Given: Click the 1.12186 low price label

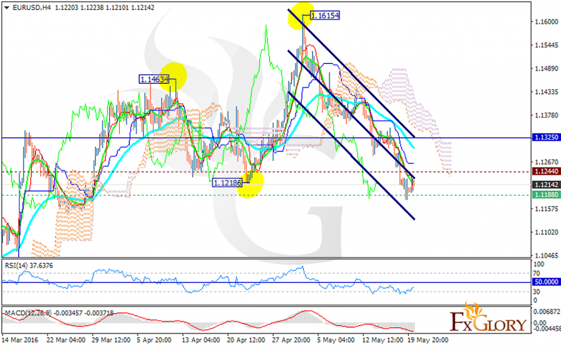Looking at the screenshot, I should 227,183.
